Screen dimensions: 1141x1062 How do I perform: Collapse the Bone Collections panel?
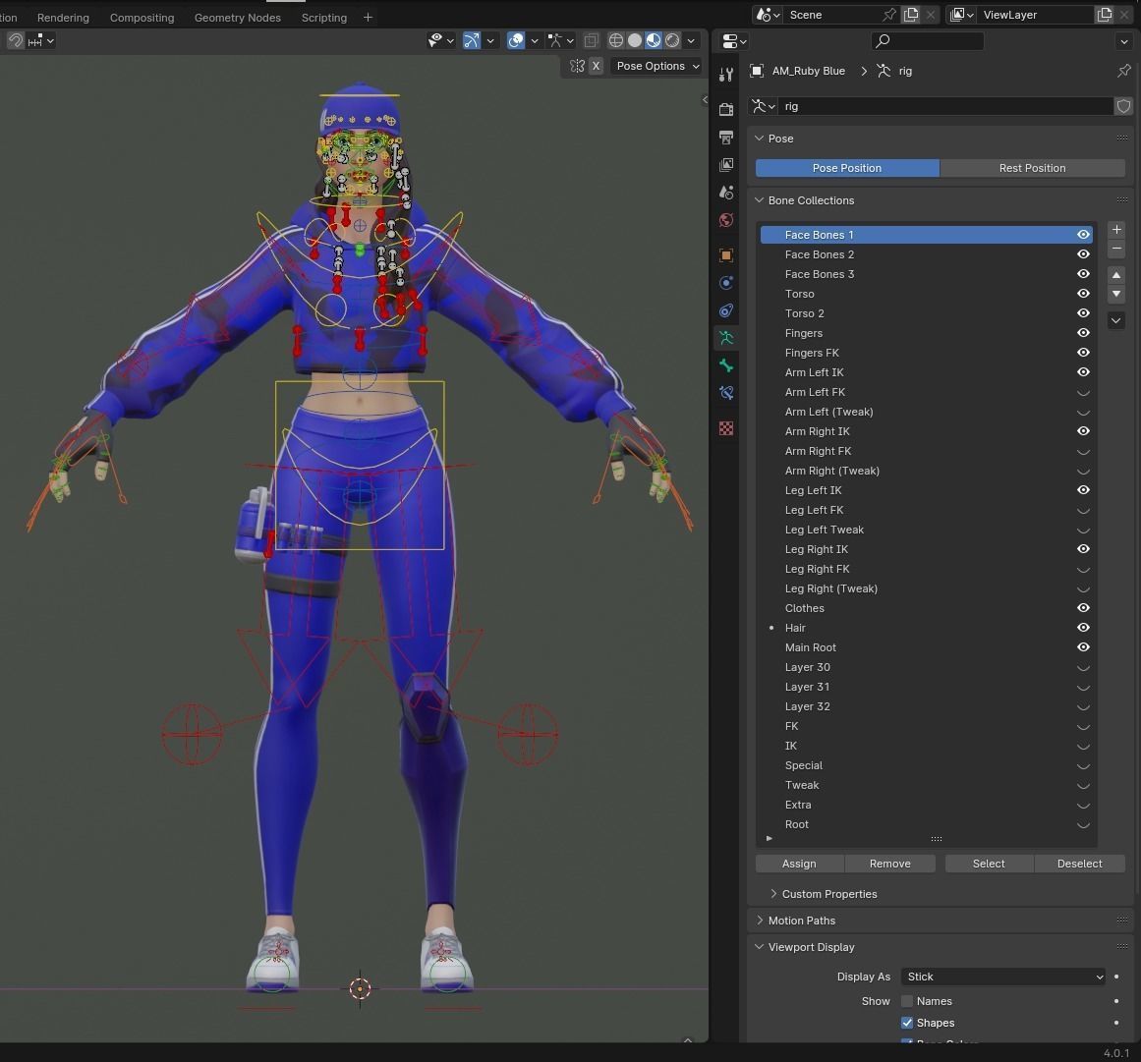759,200
